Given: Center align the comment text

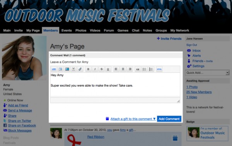Looking at the screenshot, I should (123, 69).
